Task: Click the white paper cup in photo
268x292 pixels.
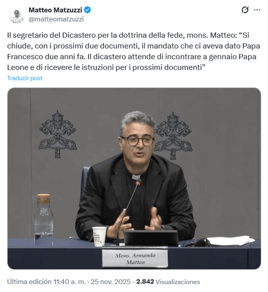Action: click(x=100, y=237)
